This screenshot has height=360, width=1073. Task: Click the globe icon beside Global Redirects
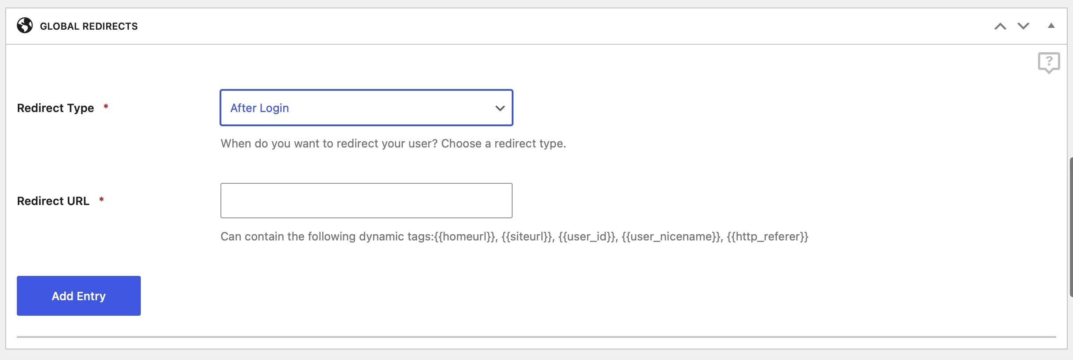click(x=25, y=26)
